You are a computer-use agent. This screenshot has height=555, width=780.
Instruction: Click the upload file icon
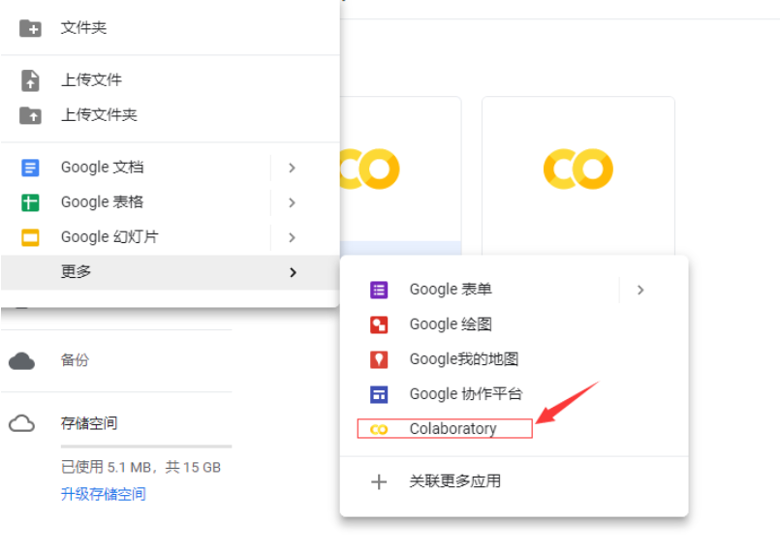[30, 80]
